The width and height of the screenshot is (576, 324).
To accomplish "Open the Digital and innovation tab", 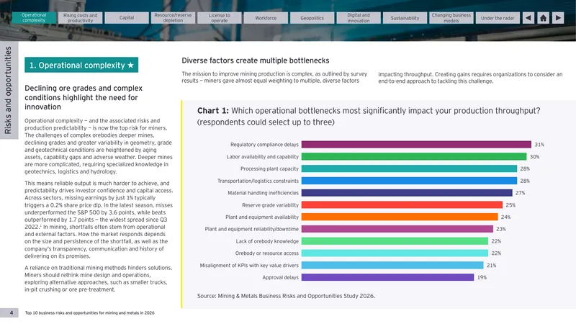I will point(359,17).
